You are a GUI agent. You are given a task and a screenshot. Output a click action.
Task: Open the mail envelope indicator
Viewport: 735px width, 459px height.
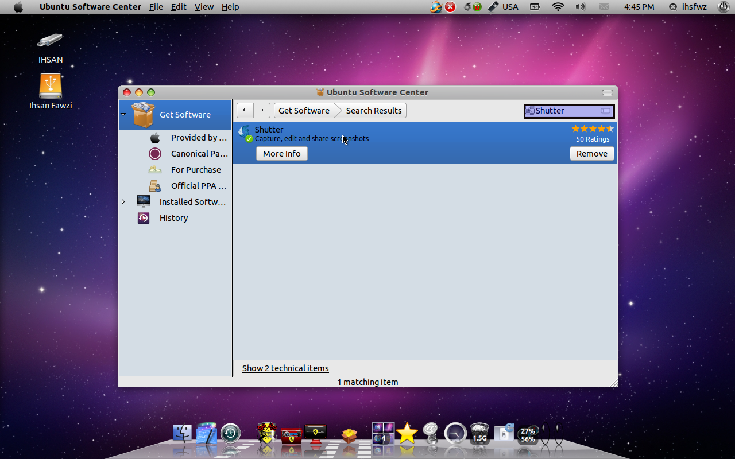point(604,7)
